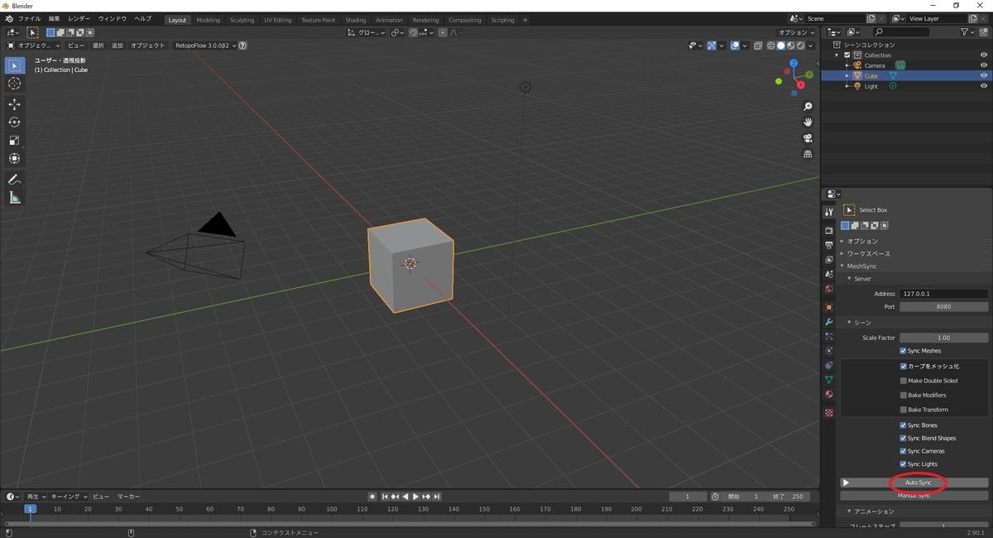Click the Port input field

click(x=943, y=306)
